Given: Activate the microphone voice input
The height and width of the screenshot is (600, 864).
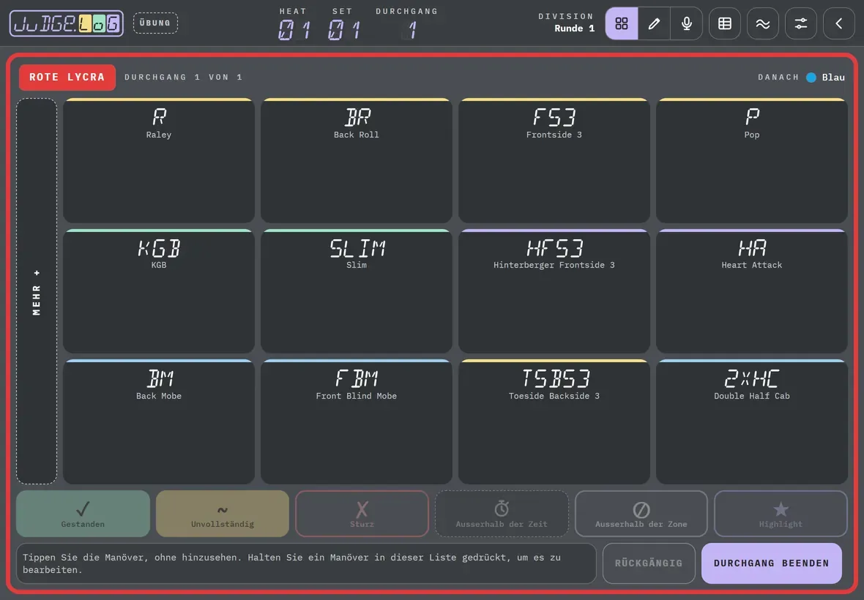Looking at the screenshot, I should (x=687, y=23).
